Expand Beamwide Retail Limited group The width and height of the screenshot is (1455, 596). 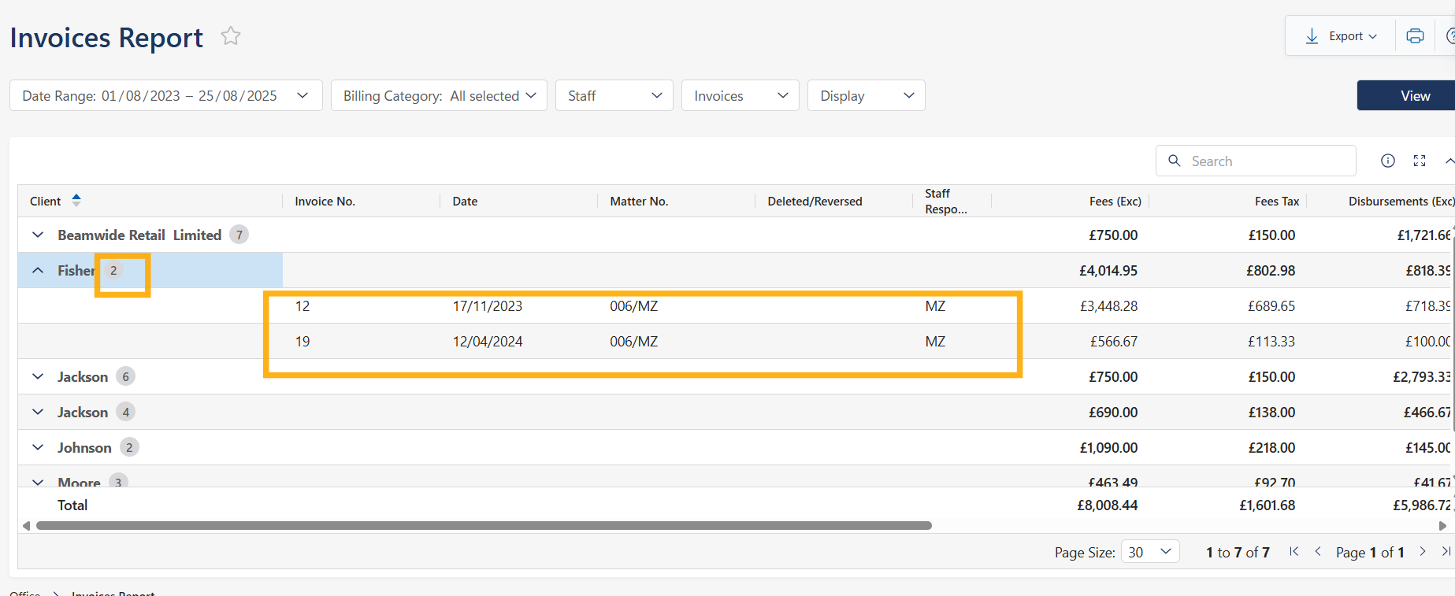(x=38, y=235)
